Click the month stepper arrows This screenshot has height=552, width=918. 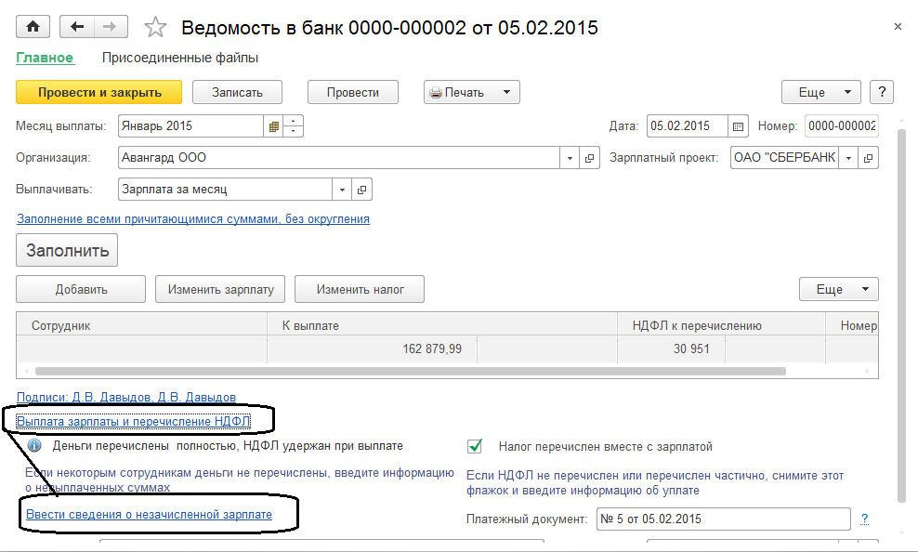pos(294,126)
